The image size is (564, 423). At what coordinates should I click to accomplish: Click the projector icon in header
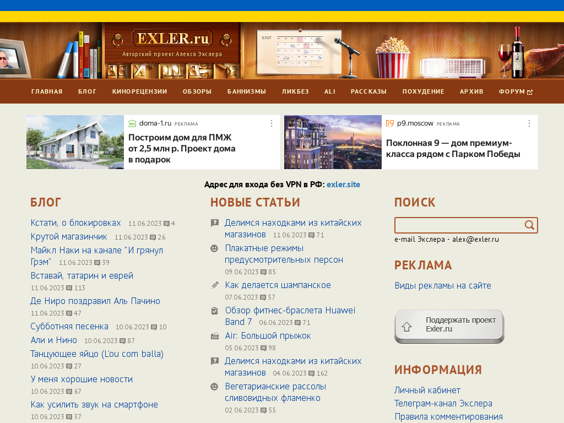pos(453,68)
